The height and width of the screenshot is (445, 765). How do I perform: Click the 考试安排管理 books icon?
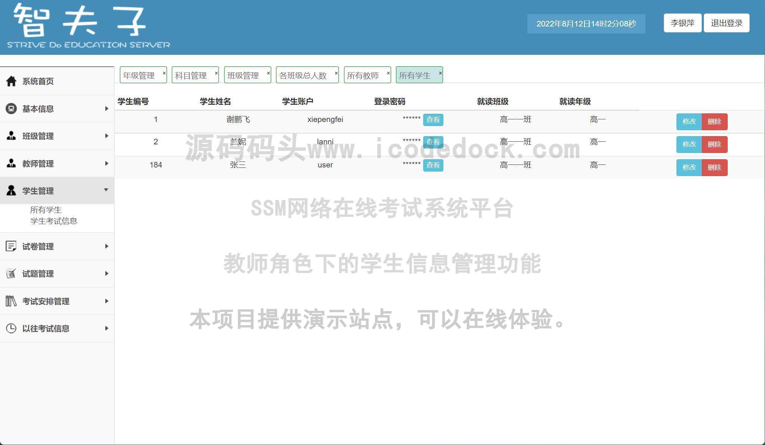[x=11, y=301]
